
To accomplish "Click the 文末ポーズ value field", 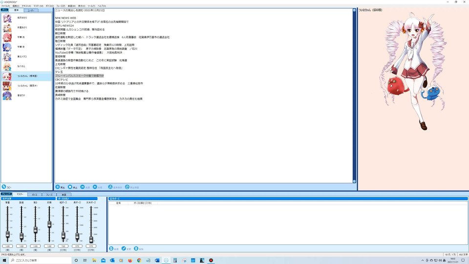I will (x=91, y=246).
